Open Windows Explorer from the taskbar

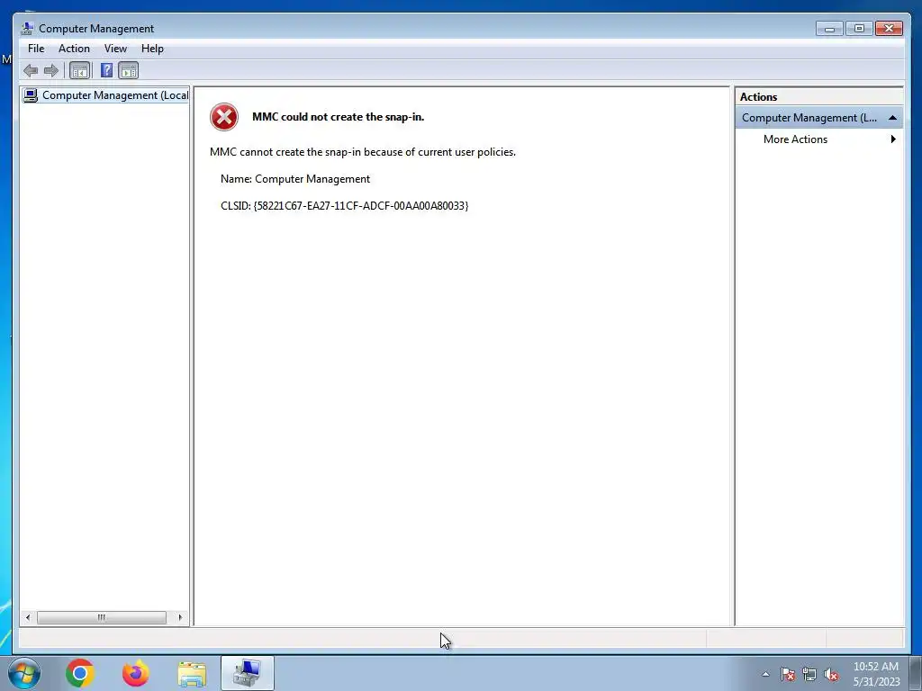click(x=192, y=673)
